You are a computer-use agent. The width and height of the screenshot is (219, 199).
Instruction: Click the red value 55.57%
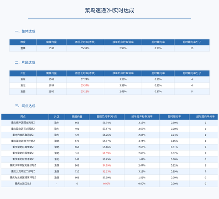pyautogui.click(x=85, y=85)
